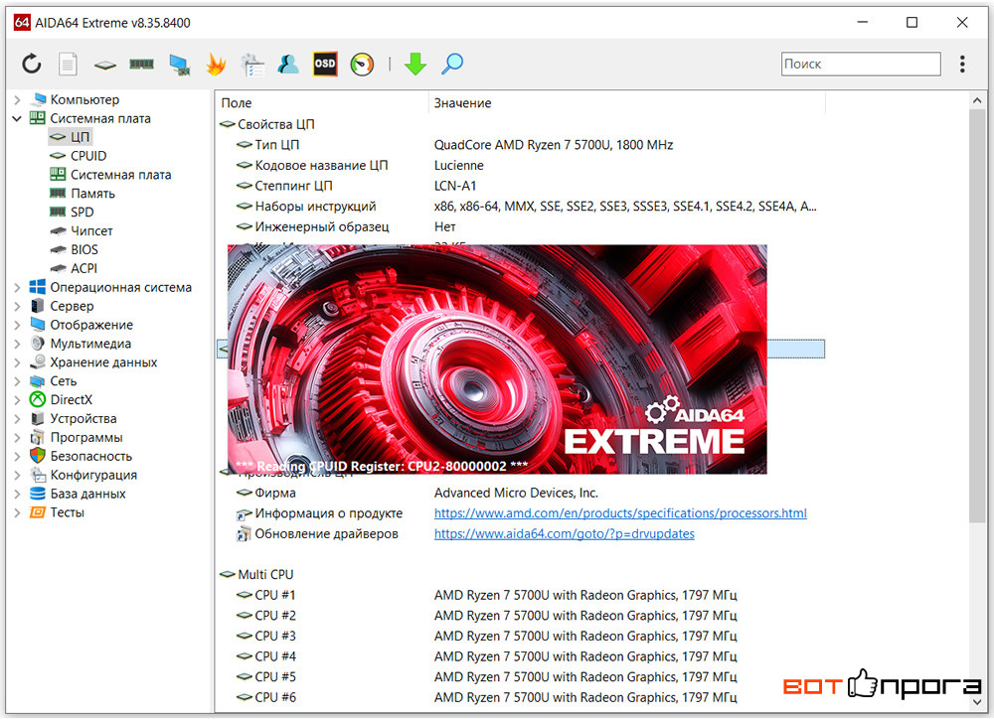Image resolution: width=994 pixels, height=719 pixels.
Task: Select the Наборы инструкций row
Action: tap(521, 207)
